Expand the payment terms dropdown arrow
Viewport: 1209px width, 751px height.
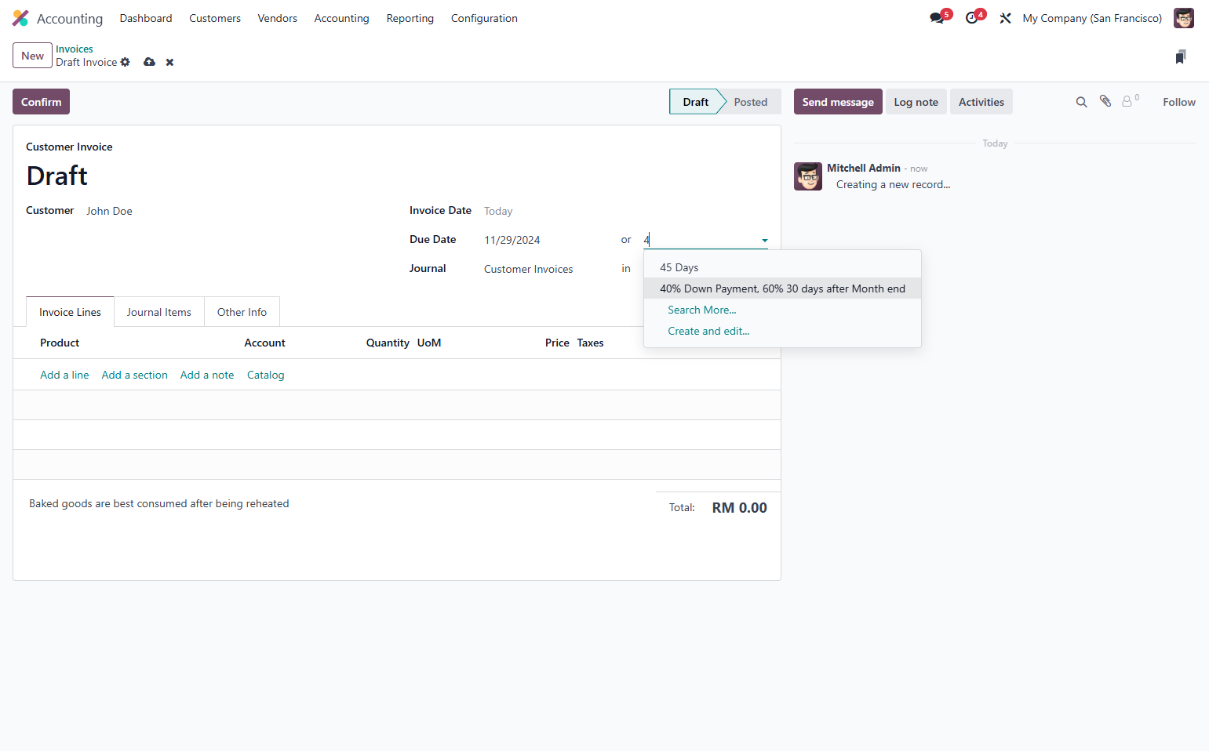pos(764,241)
